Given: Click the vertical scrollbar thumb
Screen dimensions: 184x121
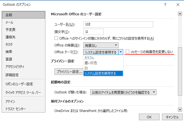Looking at the screenshot, I should tap(180, 71).
